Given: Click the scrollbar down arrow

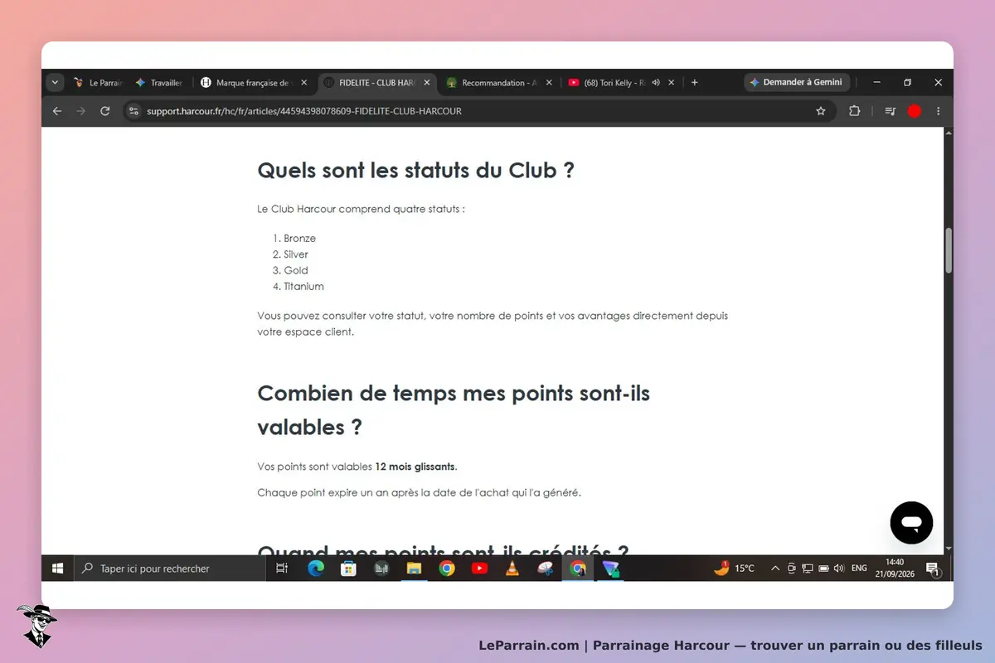Looking at the screenshot, I should pos(949,549).
